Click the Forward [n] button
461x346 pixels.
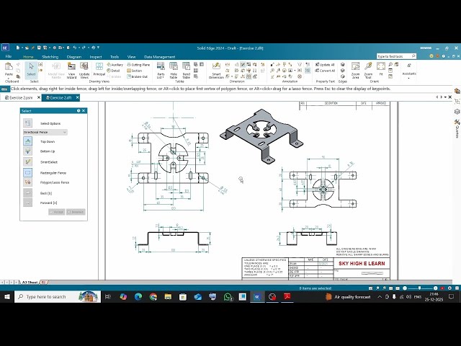pos(27,203)
